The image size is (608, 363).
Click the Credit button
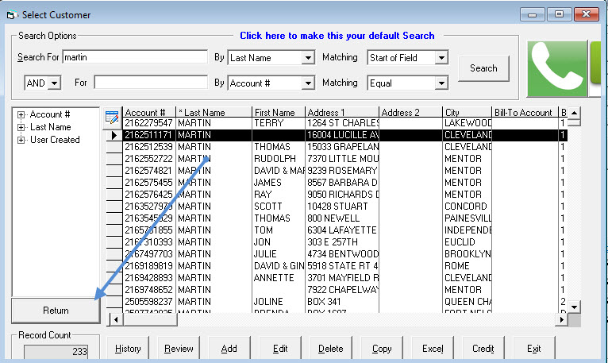coord(483,349)
